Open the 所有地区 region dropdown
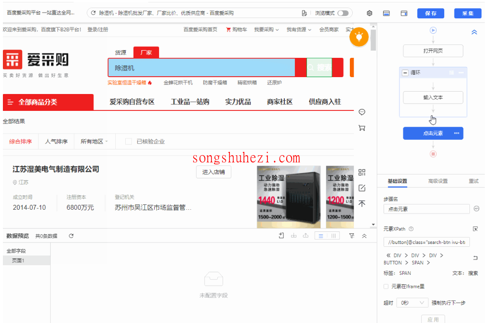 coord(94,141)
